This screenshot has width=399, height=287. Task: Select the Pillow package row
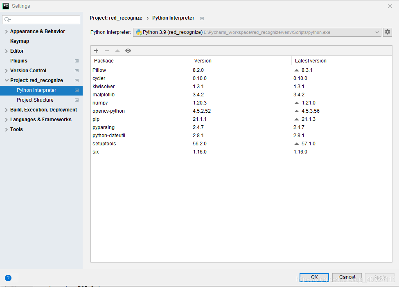(x=241, y=70)
